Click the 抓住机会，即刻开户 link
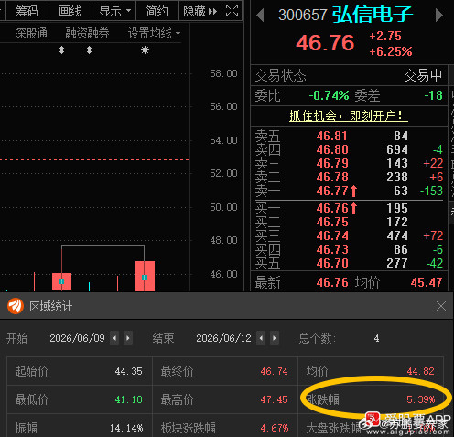The width and height of the screenshot is (454, 437). click(349, 115)
